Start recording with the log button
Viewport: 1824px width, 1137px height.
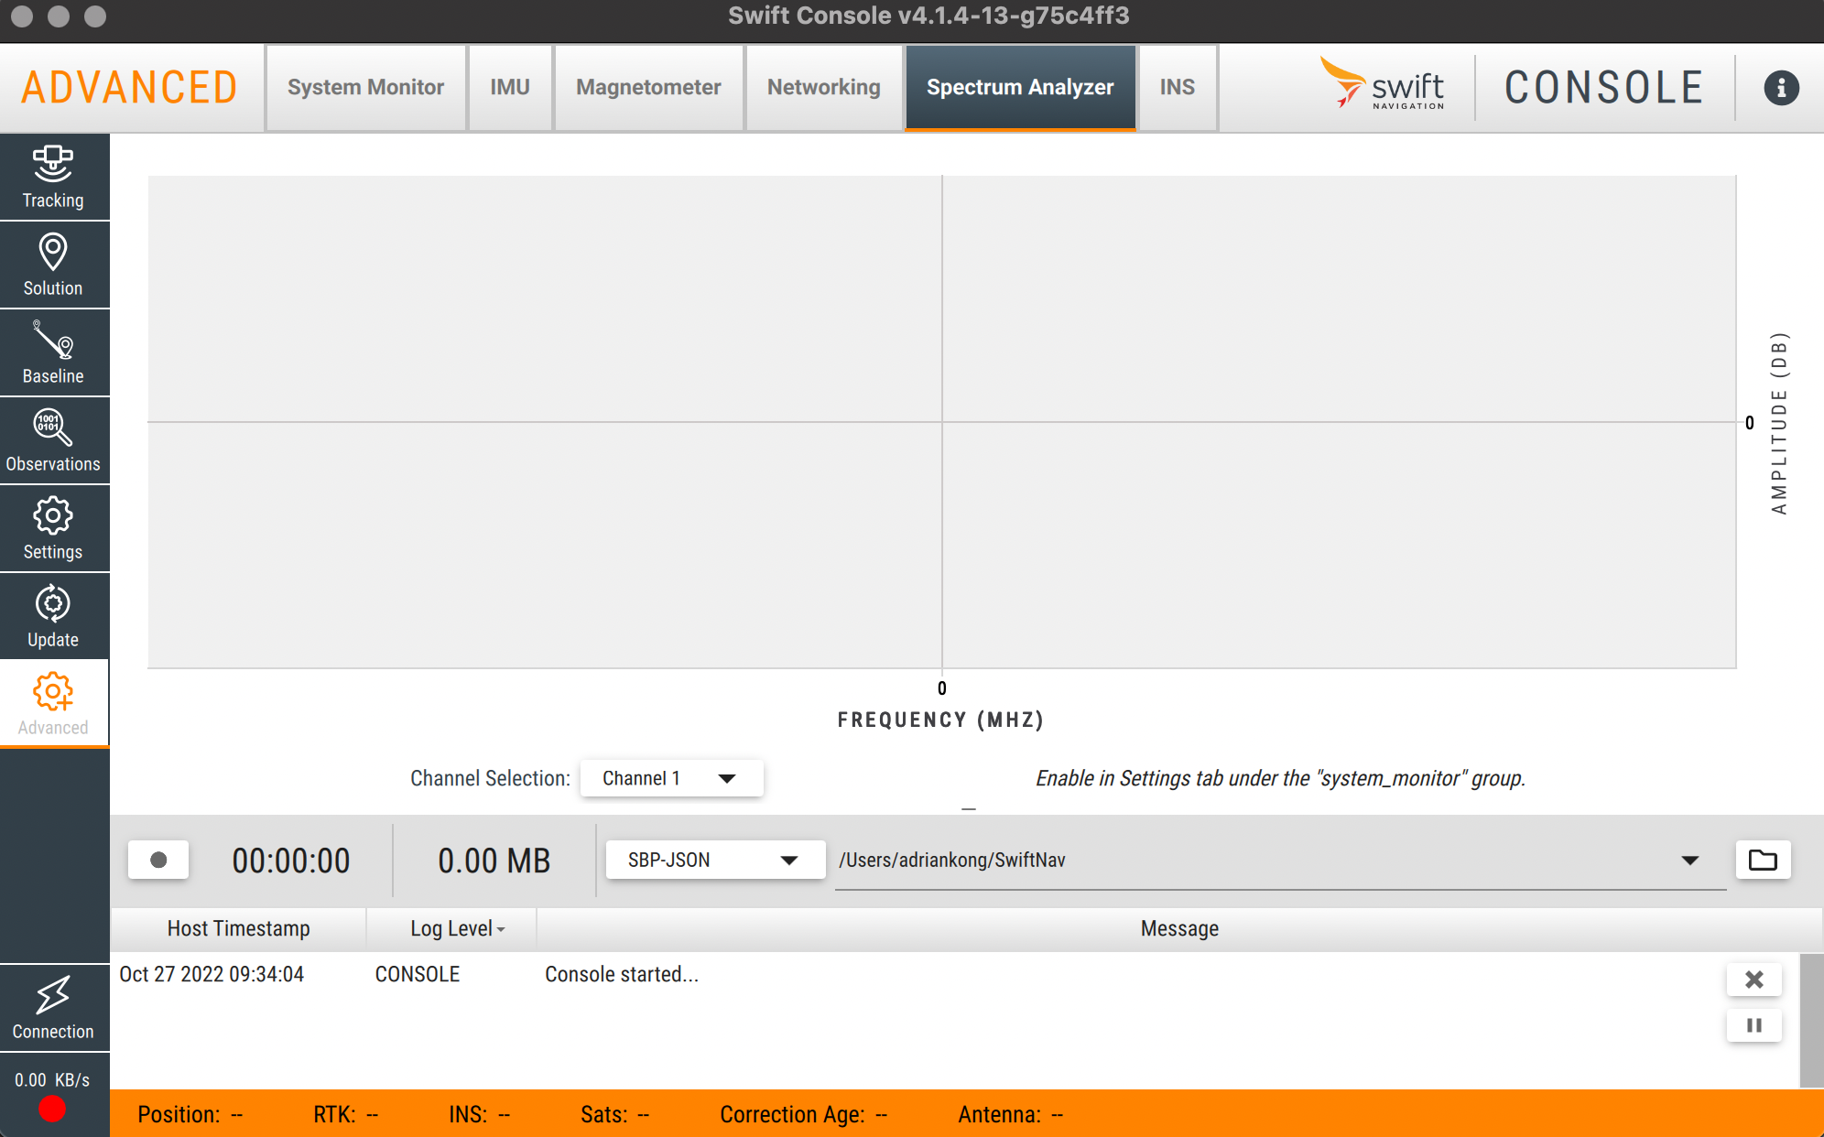(x=158, y=860)
